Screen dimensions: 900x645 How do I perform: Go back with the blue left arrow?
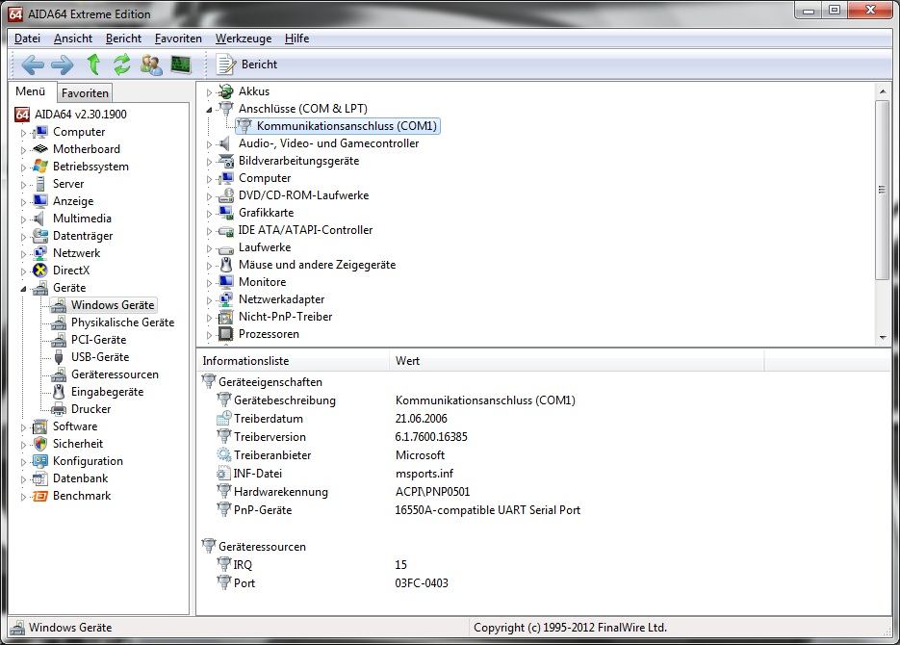(x=33, y=64)
